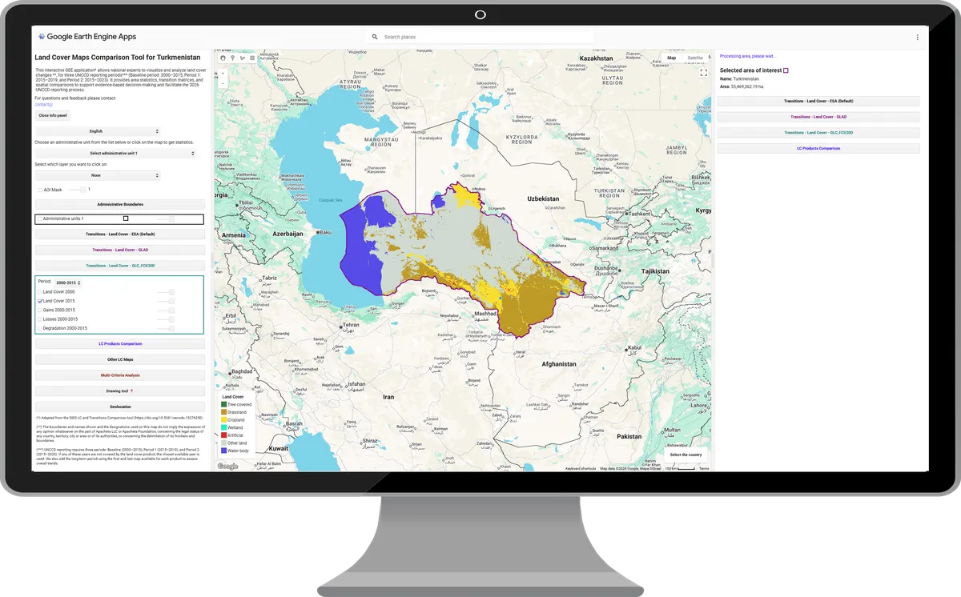Click the search magnifier icon
This screenshot has width=961, height=597.
[375, 37]
